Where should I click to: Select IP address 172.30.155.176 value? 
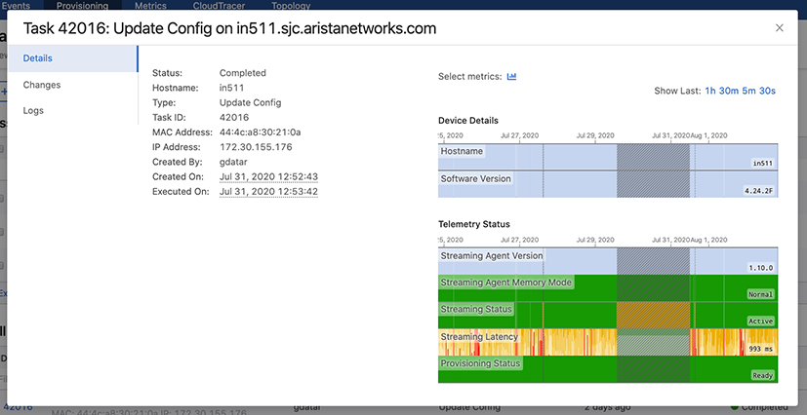click(256, 147)
